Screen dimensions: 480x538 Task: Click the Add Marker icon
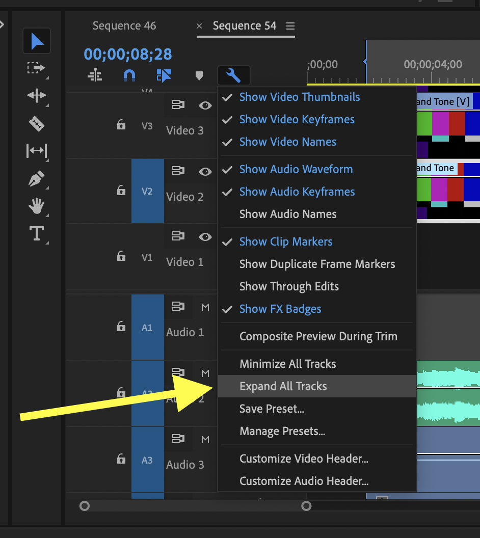coord(199,75)
